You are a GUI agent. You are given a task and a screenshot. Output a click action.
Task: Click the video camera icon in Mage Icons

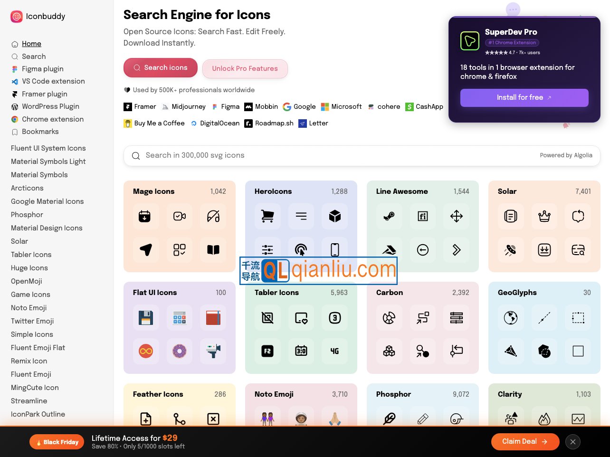tap(180, 216)
